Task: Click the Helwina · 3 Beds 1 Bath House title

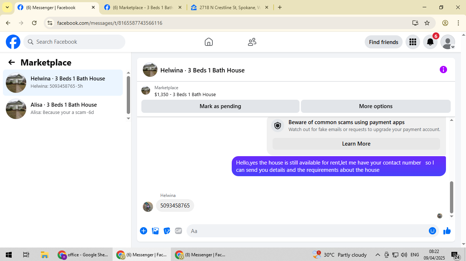Action: tap(203, 70)
